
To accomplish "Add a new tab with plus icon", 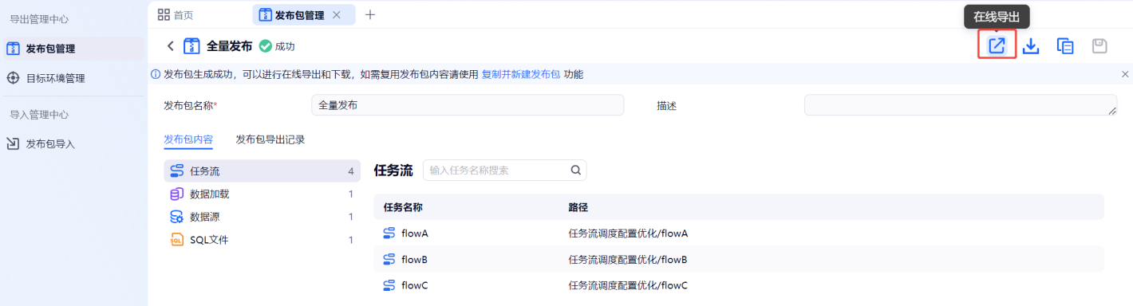I will [x=370, y=14].
